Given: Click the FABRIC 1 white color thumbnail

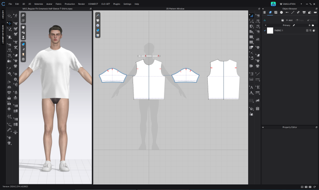Looking at the screenshot, I should pyautogui.click(x=270, y=30).
